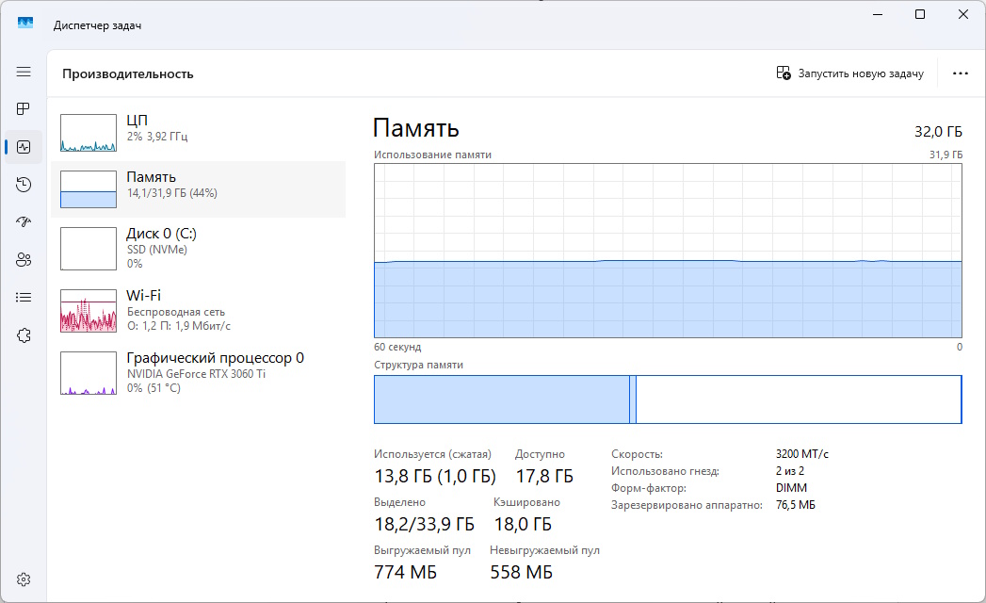The height and width of the screenshot is (603, 986).
Task: Click the memory usage graph
Action: (x=668, y=250)
